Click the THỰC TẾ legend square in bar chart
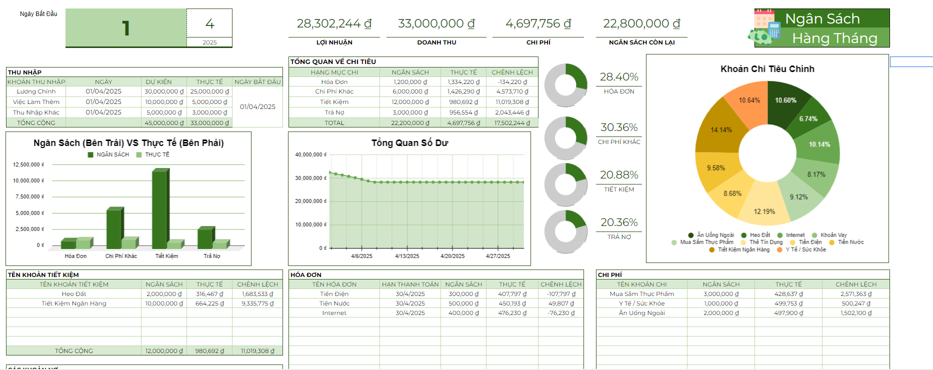The image size is (933, 370). [x=139, y=155]
